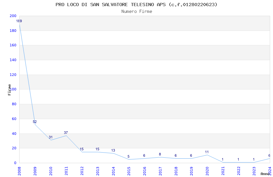The height and width of the screenshot is (177, 273).
Task: Click the 200 value on the y-axis
Action: (x=13, y=16)
